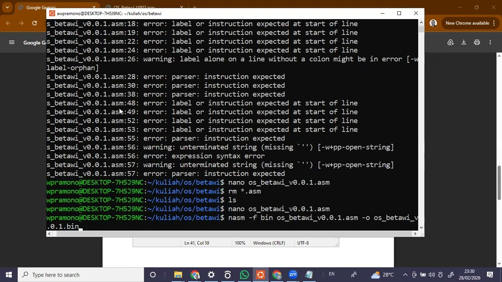
Task: Download the document in the viewer
Action: (x=464, y=42)
